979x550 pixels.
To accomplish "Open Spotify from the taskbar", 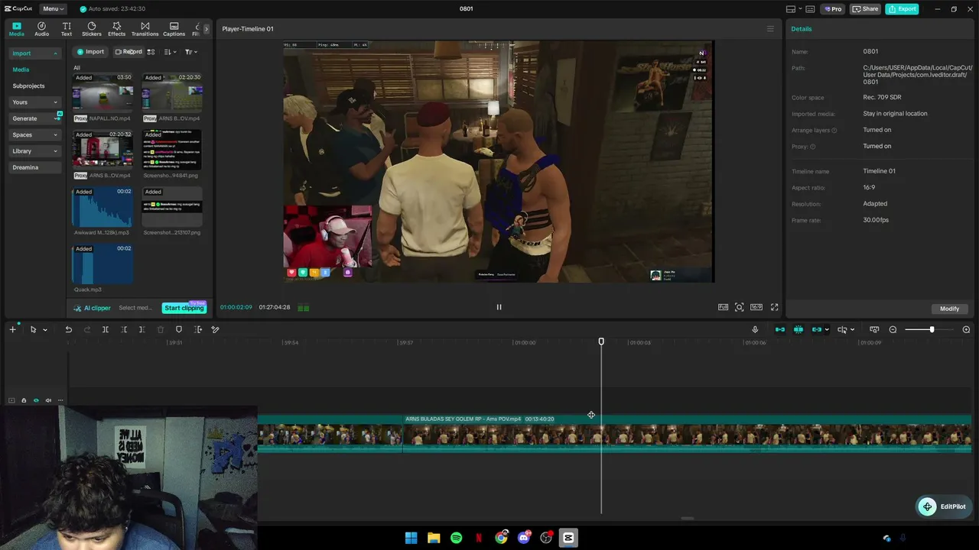I will pyautogui.click(x=457, y=538).
